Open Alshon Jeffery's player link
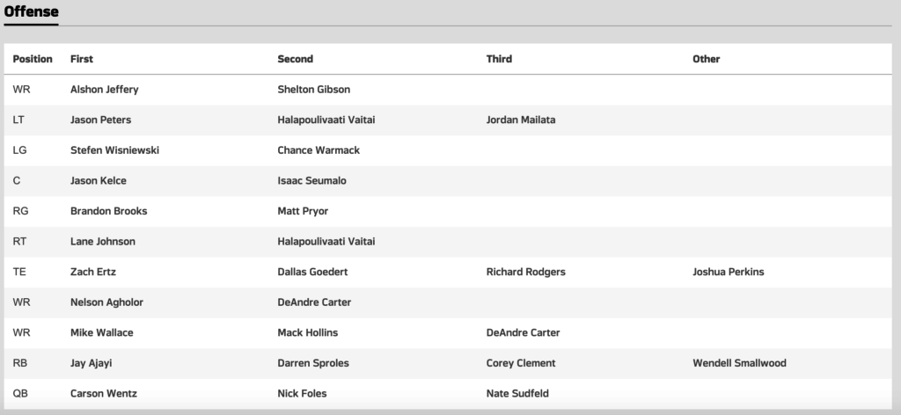 [x=104, y=90]
